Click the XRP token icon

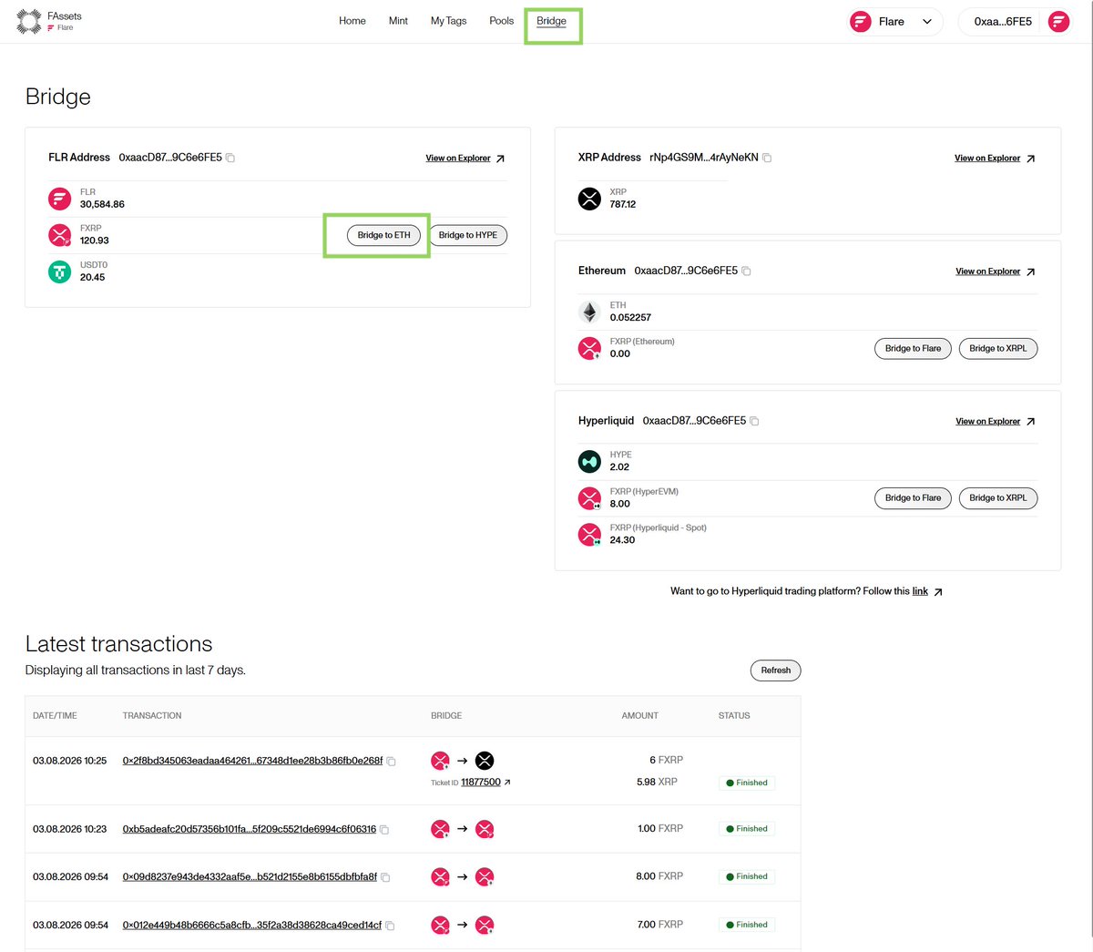590,198
